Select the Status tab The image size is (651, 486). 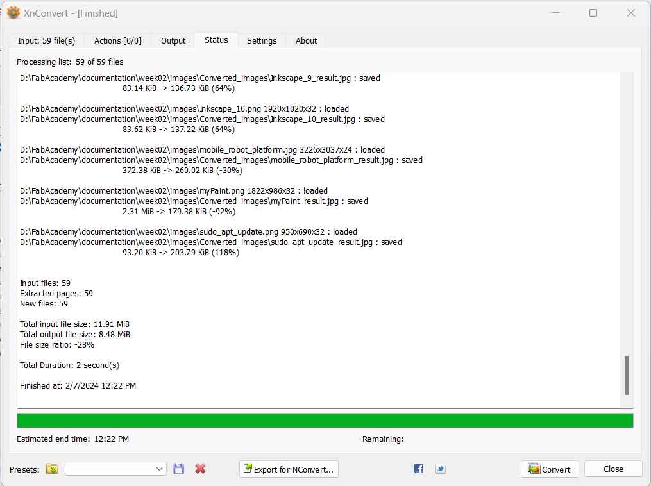pyautogui.click(x=216, y=40)
